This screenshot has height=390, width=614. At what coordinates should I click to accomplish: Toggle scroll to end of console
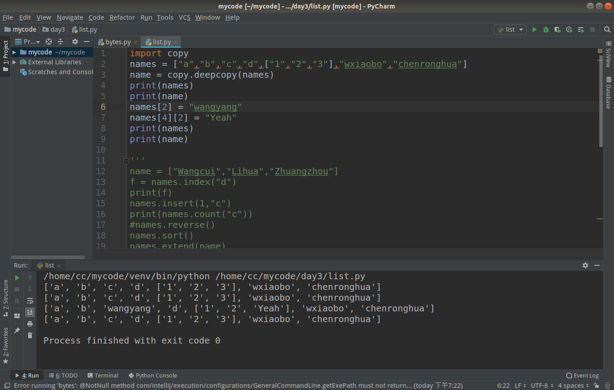pos(30,312)
